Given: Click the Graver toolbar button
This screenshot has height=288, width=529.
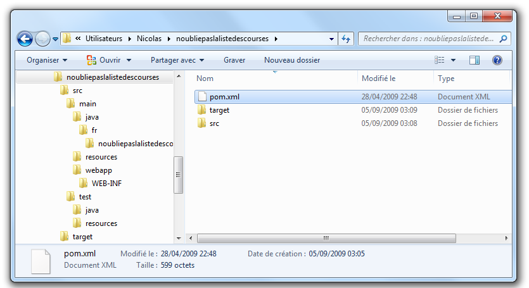Looking at the screenshot, I should [234, 60].
